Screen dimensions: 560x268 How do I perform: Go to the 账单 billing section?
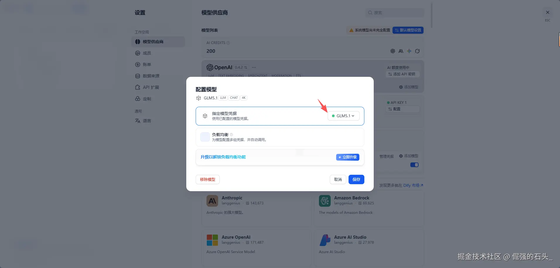click(x=158, y=65)
